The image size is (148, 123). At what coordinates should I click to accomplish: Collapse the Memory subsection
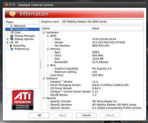coord(48,49)
